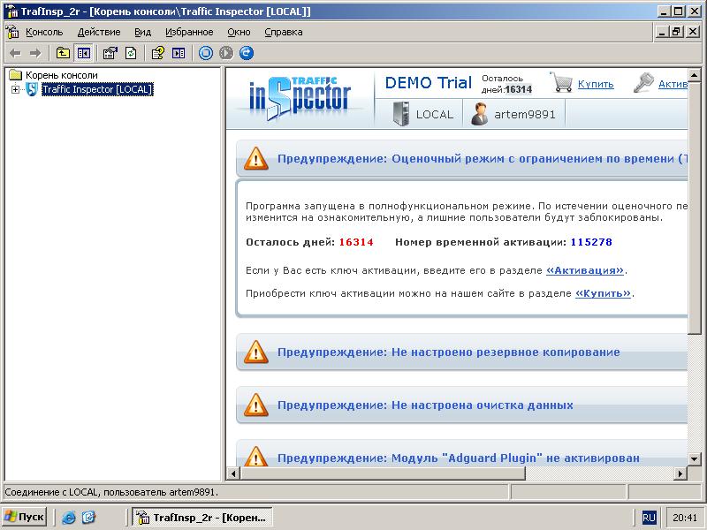The width and height of the screenshot is (707, 530).
Task: Click the blue Stop service toolbar icon
Action: 206,53
